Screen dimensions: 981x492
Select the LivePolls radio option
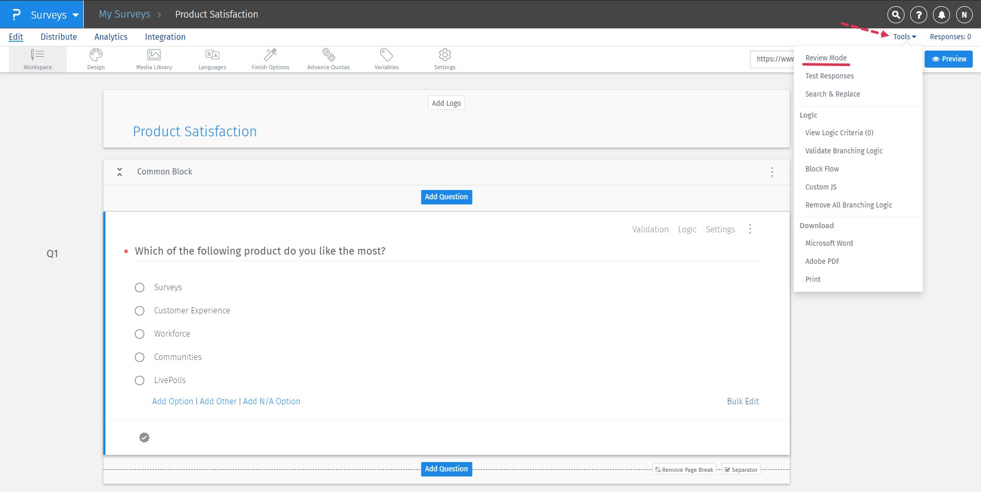coord(139,380)
